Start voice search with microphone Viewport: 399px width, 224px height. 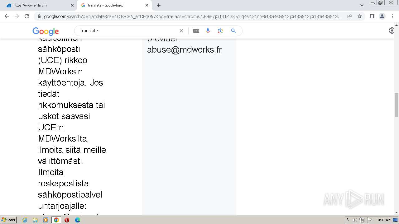coord(208,31)
